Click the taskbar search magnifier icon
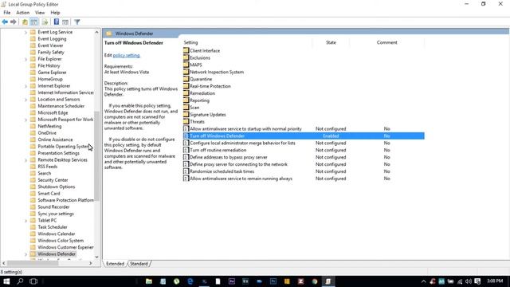 click(x=20, y=281)
